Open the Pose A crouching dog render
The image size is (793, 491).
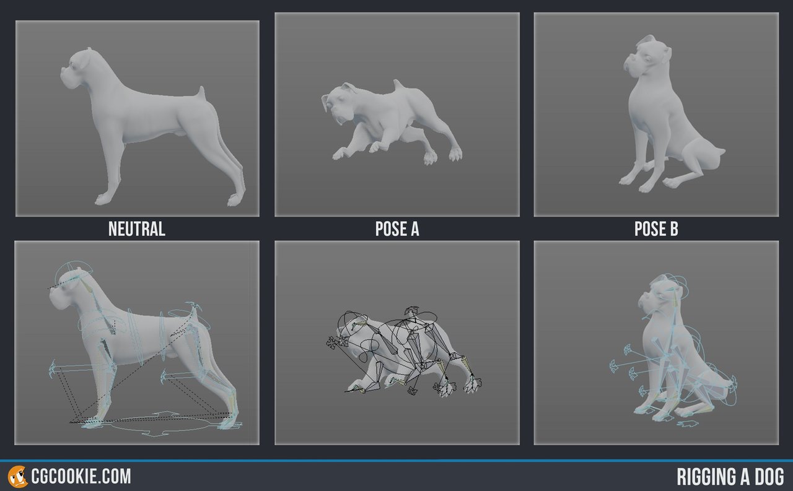tap(397, 115)
